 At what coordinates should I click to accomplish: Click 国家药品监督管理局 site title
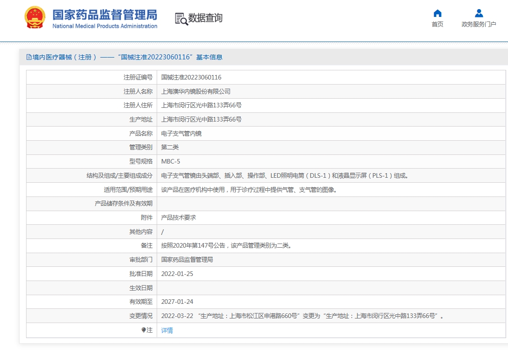pyautogui.click(x=105, y=15)
